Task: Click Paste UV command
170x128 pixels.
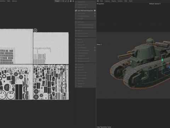Action: tap(85, 67)
